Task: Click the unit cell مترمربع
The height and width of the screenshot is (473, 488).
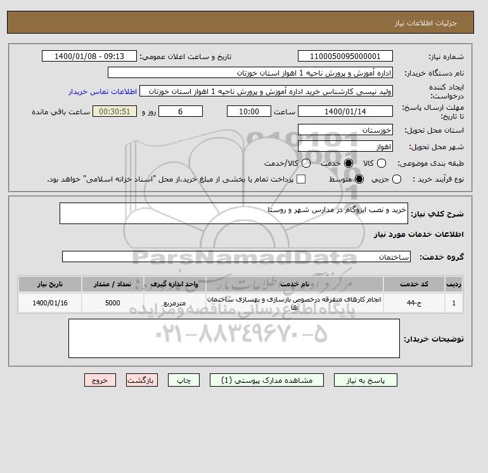Action: 174,303
